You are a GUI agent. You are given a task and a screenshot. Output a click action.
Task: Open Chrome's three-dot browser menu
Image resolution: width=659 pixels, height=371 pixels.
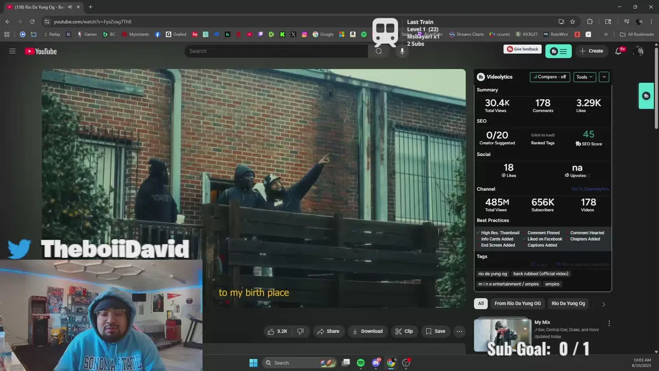tap(651, 22)
